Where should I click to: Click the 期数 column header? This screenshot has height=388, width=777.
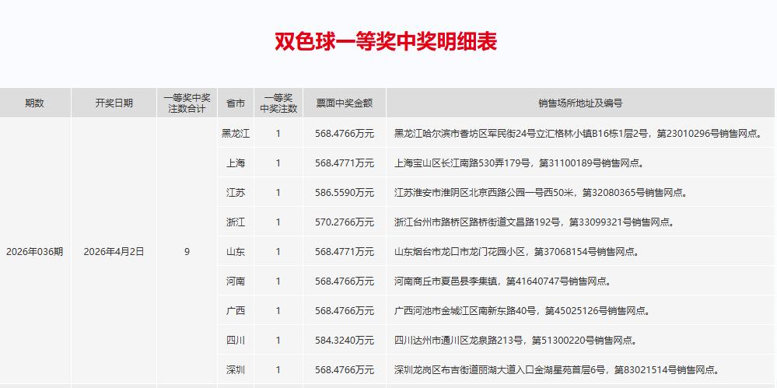tap(35, 103)
